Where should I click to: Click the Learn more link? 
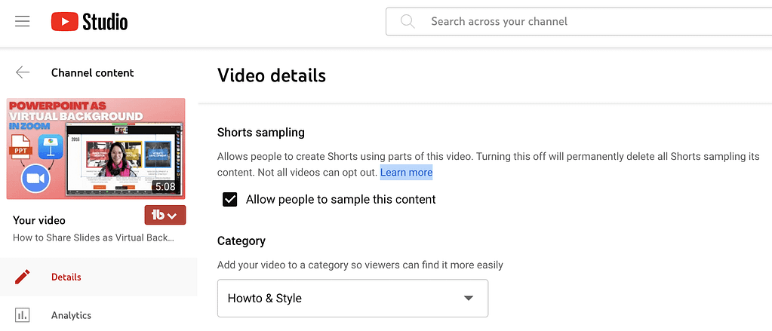(406, 173)
